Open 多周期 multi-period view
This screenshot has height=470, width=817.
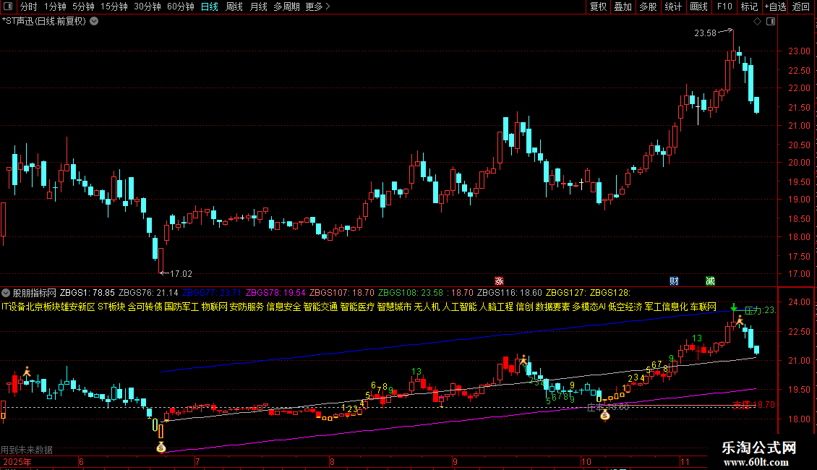coord(286,7)
